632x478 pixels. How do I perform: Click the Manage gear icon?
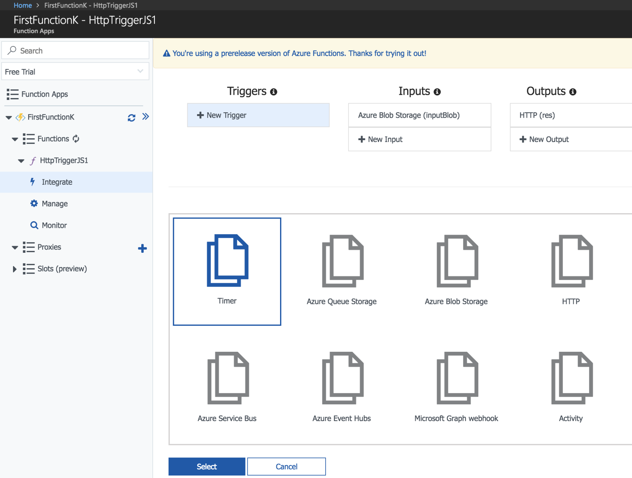tap(34, 203)
